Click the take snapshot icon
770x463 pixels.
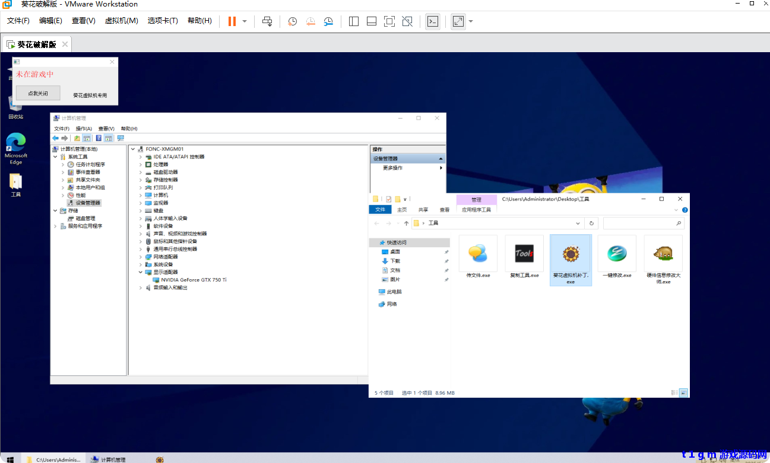point(291,21)
